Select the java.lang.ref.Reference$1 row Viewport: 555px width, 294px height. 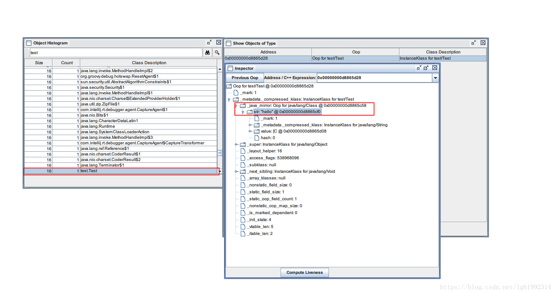[121, 149]
